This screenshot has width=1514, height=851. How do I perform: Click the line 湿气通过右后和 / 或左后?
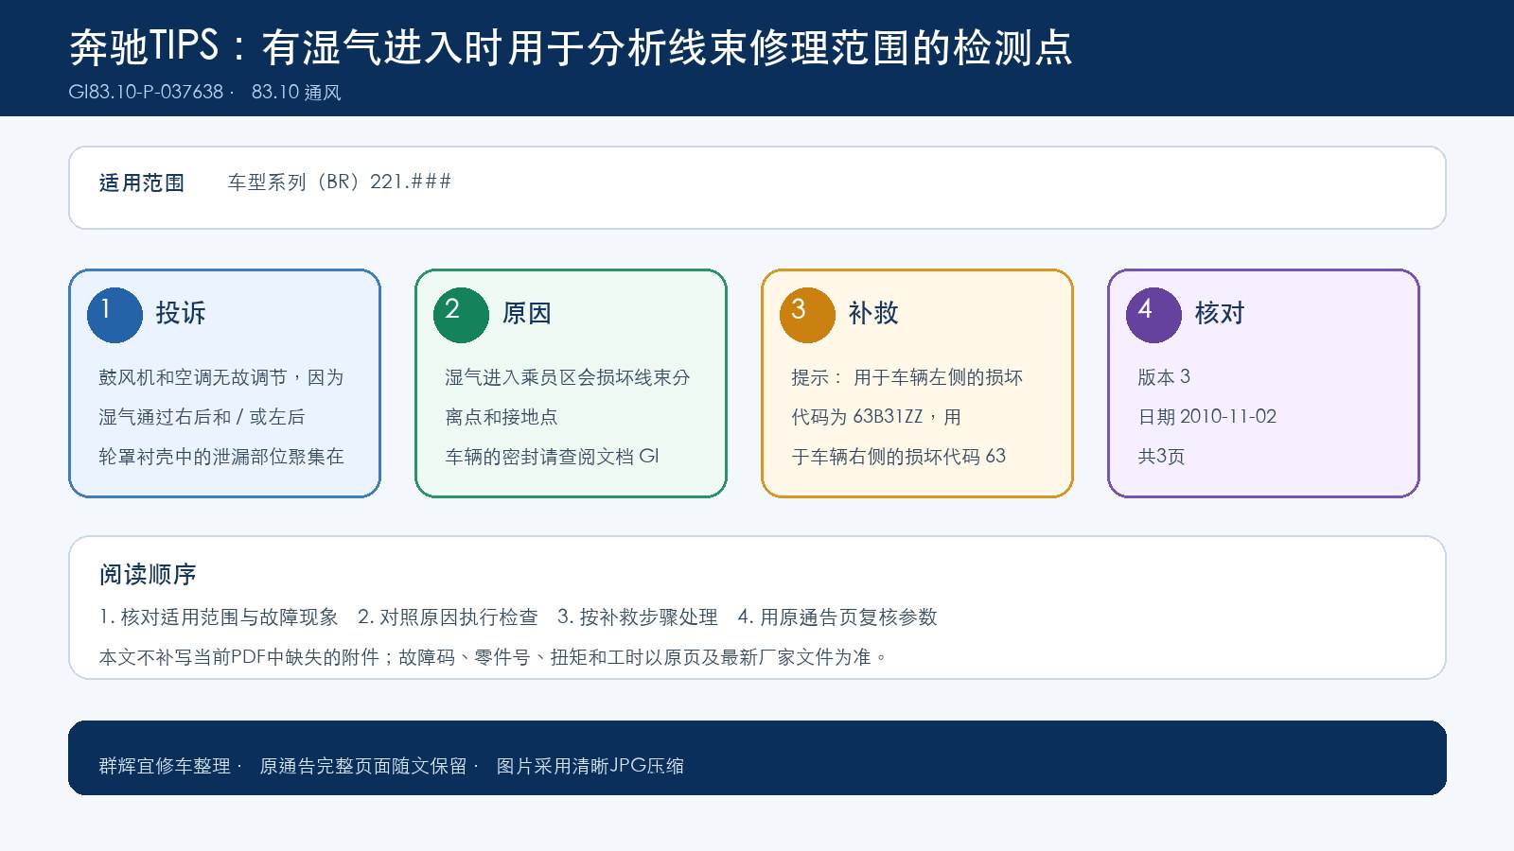click(x=202, y=417)
